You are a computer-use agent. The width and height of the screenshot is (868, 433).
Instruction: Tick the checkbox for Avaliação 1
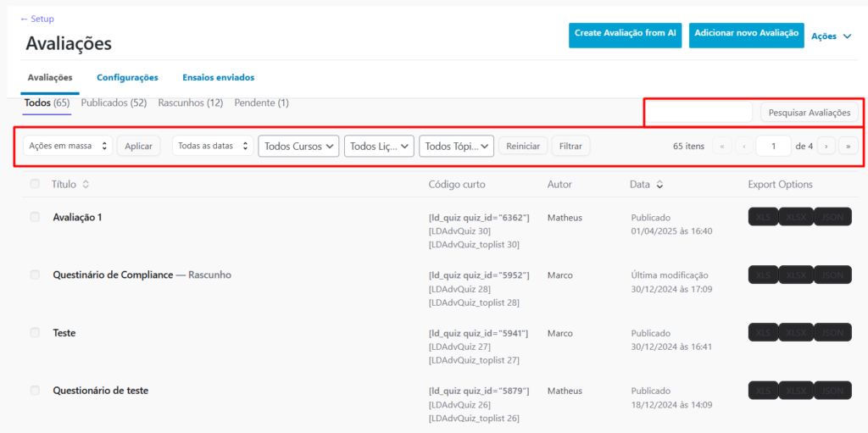[35, 217]
